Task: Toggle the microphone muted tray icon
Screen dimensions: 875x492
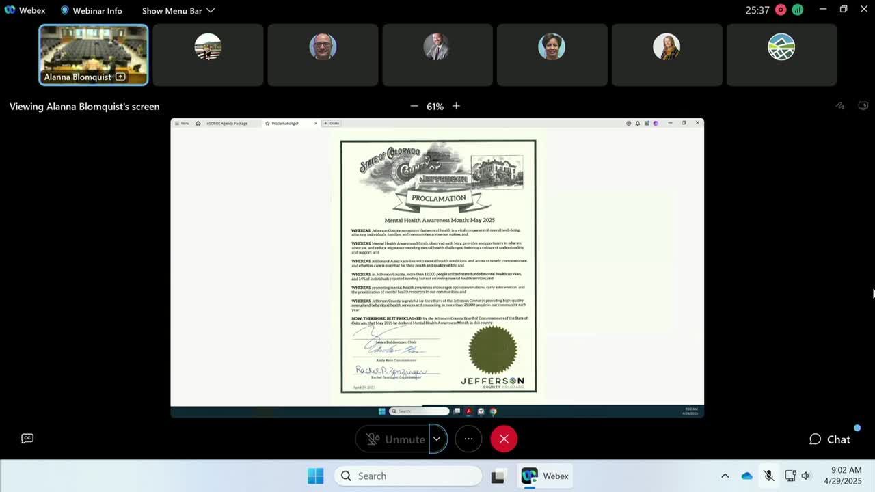Action: (x=768, y=476)
